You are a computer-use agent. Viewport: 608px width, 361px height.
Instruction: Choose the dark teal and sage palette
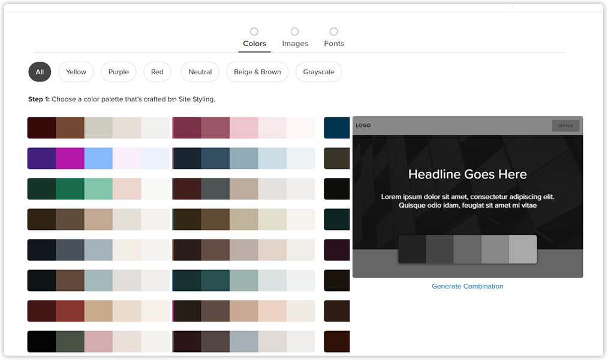243,280
